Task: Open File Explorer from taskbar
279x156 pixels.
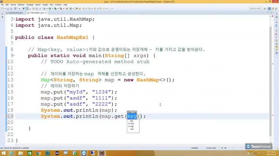Action: click(x=20, y=153)
